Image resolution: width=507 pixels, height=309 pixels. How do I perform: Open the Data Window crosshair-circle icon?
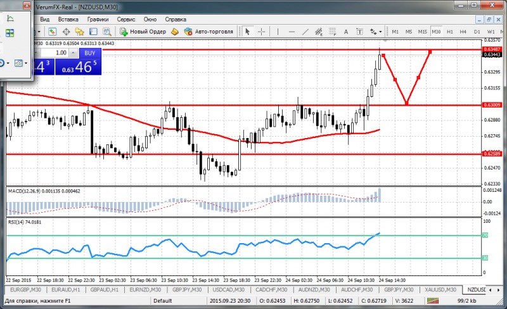coord(66,32)
